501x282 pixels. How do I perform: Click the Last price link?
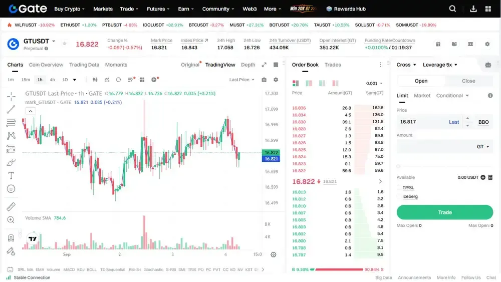click(x=454, y=122)
